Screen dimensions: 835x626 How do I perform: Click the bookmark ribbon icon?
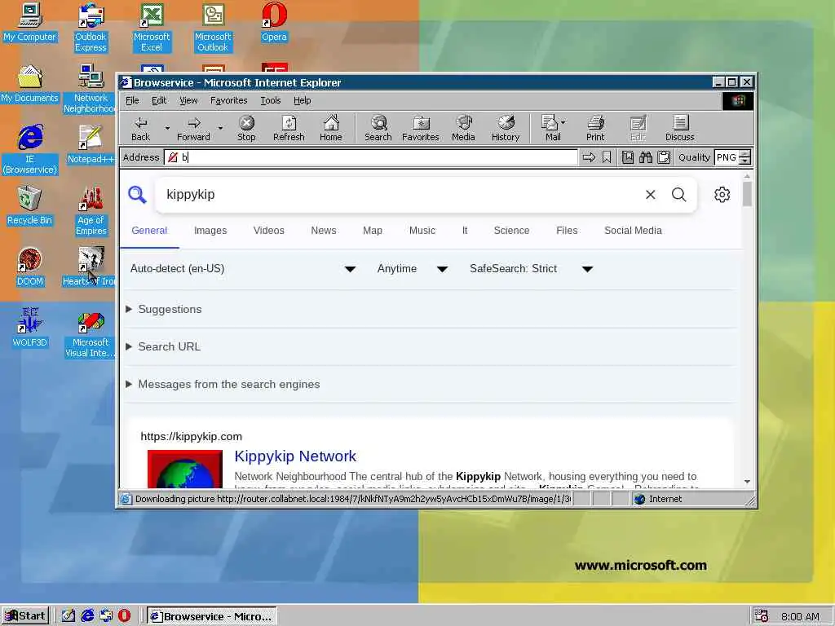coord(607,157)
